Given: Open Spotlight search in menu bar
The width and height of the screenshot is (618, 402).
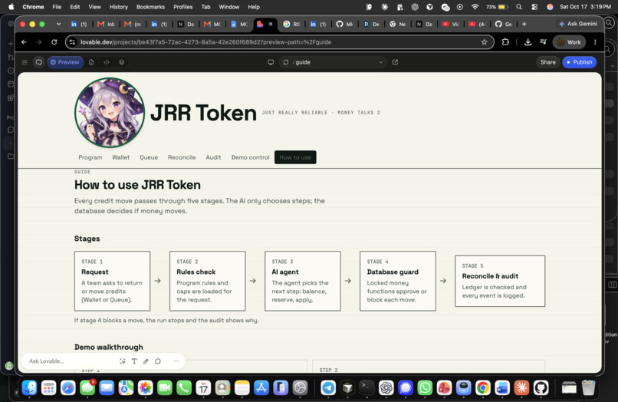Looking at the screenshot, I should click(519, 7).
